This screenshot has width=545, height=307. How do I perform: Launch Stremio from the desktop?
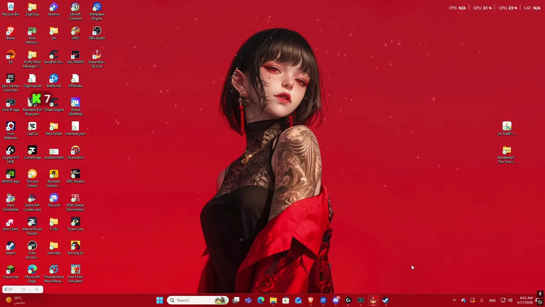click(54, 9)
